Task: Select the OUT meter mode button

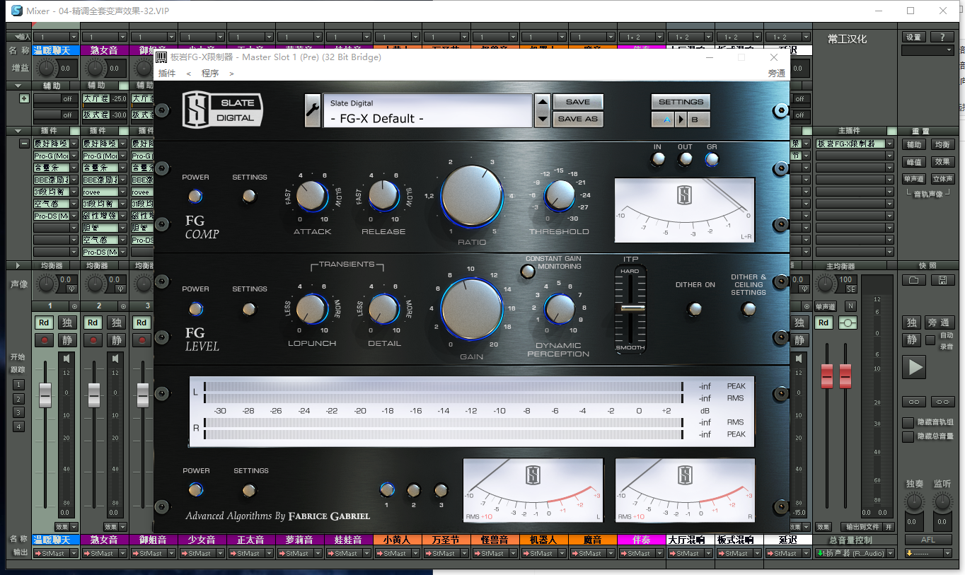Action: (x=685, y=160)
